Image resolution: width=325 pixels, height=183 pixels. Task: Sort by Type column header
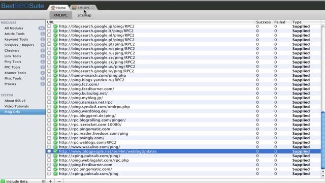point(306,22)
